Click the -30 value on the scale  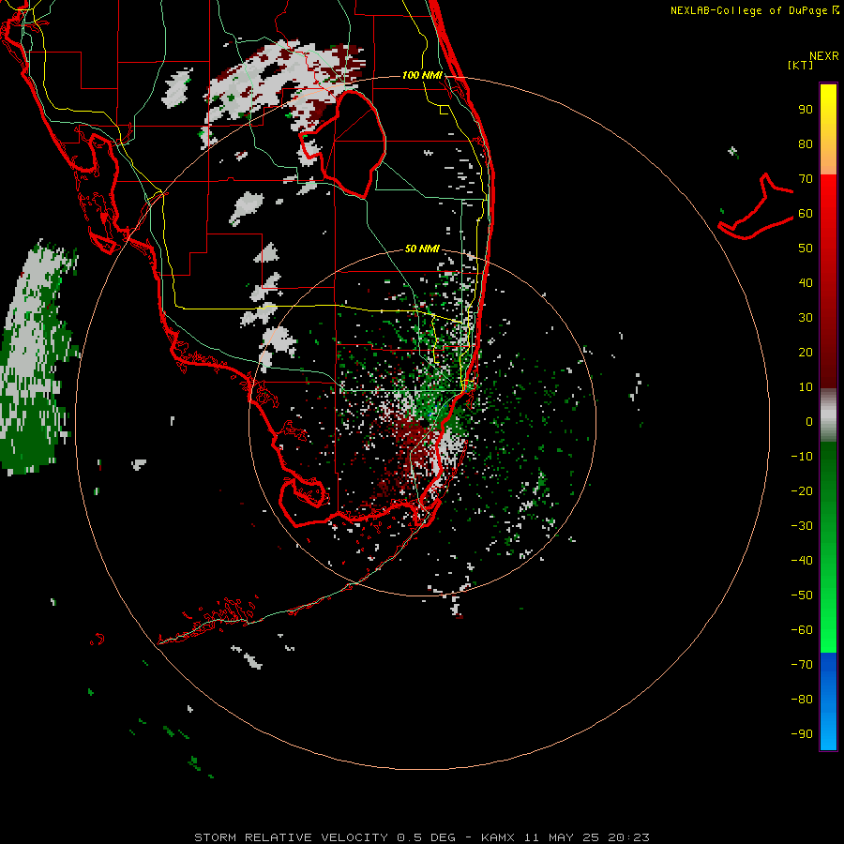point(802,526)
